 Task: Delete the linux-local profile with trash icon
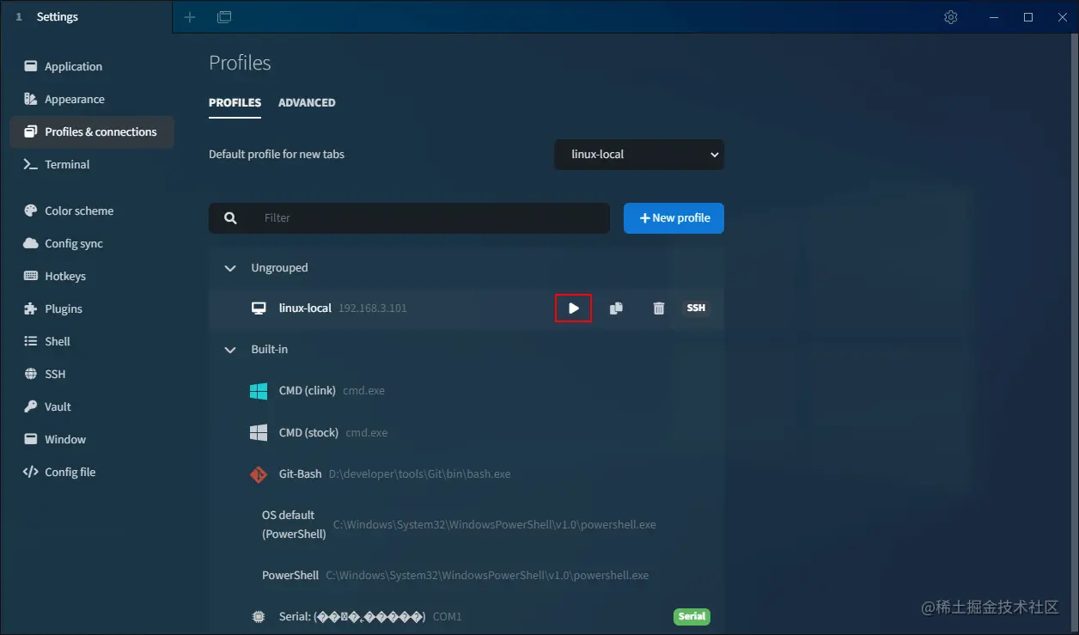659,308
